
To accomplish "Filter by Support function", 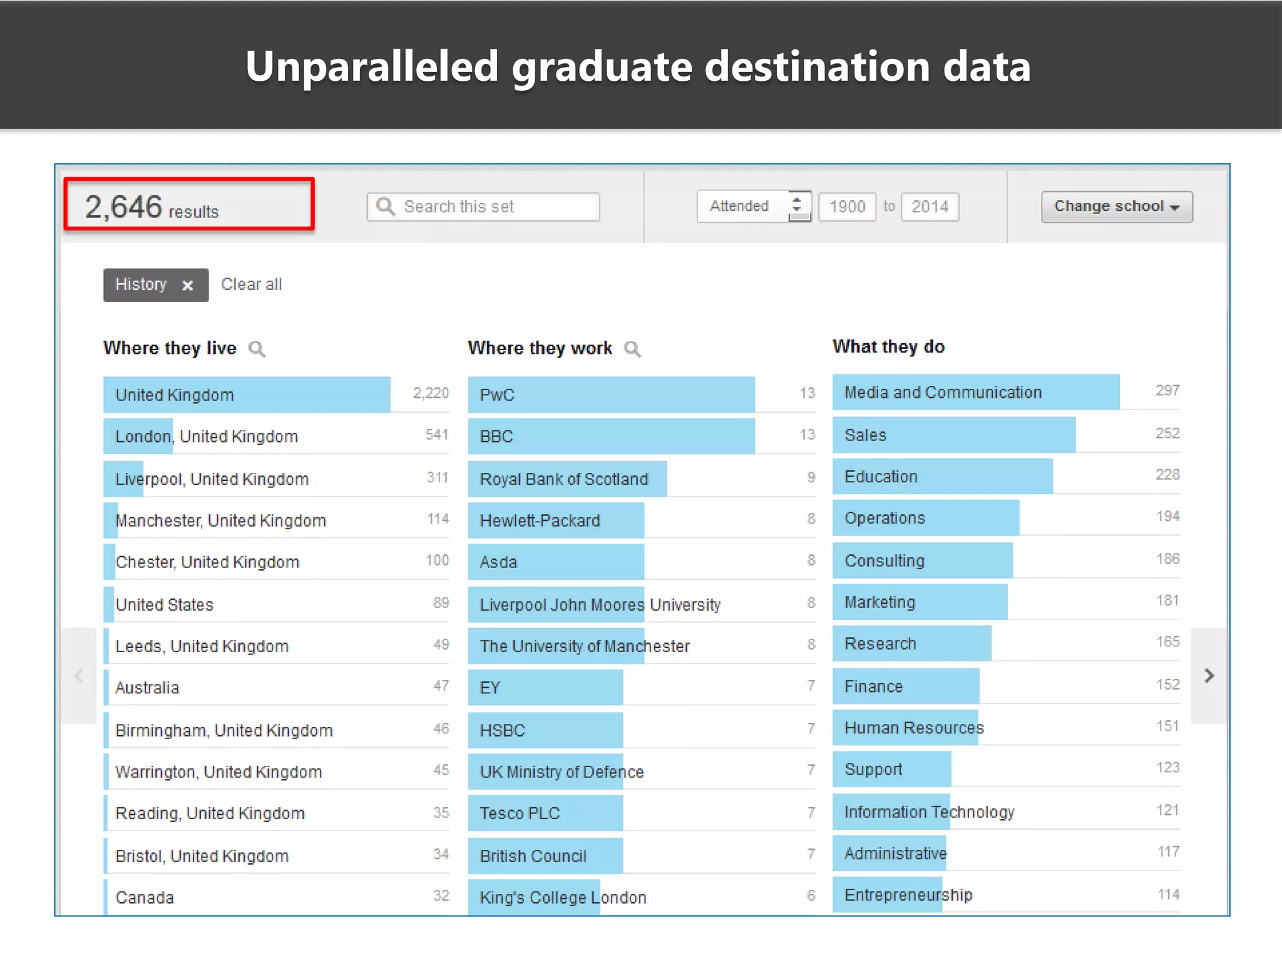I will [1006, 769].
